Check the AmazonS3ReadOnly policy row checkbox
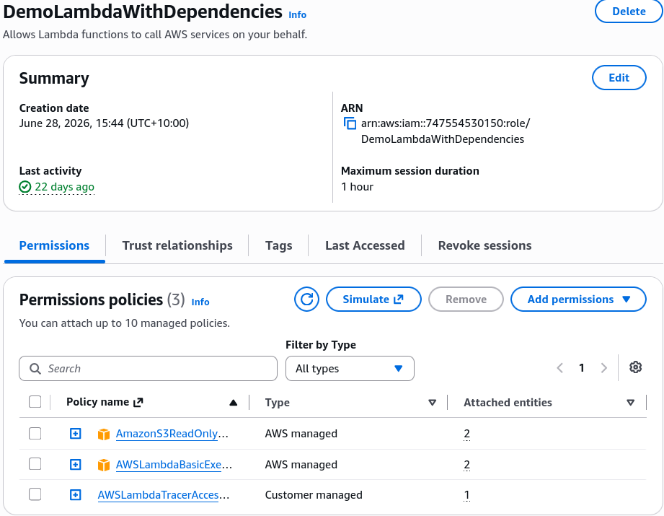Image resolution: width=664 pixels, height=516 pixels. coord(35,433)
